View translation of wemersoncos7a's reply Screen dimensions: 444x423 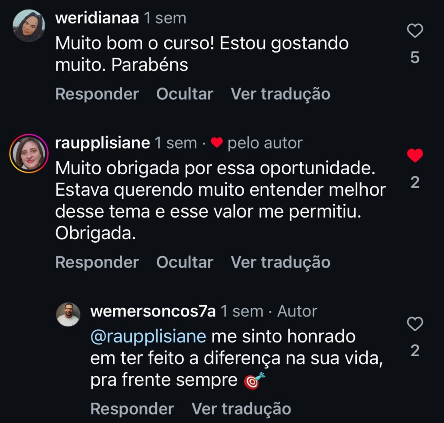click(x=241, y=409)
